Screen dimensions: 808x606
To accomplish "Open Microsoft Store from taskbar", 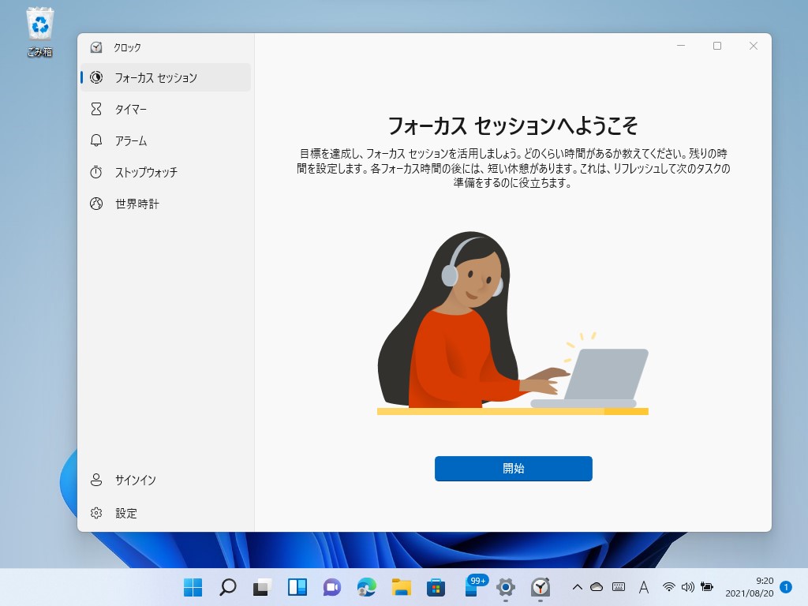I will pyautogui.click(x=435, y=588).
